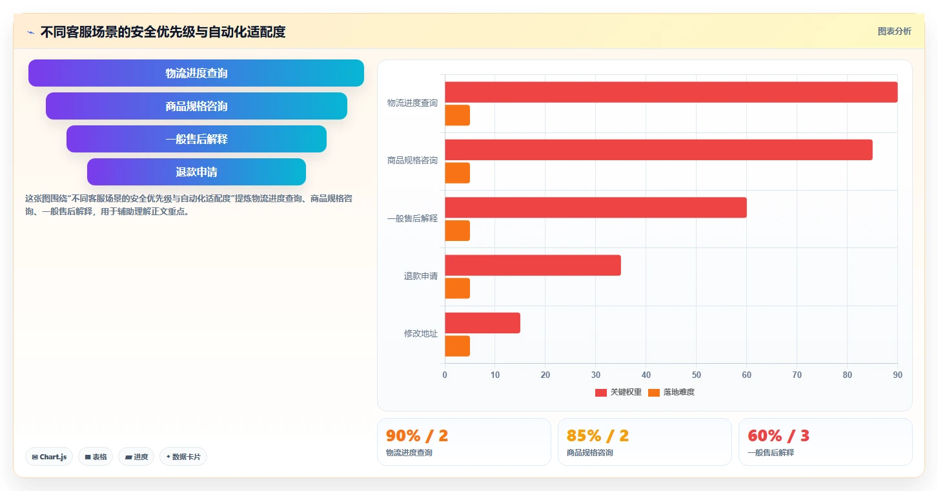Click the red bar for 退款申请

[533, 265]
